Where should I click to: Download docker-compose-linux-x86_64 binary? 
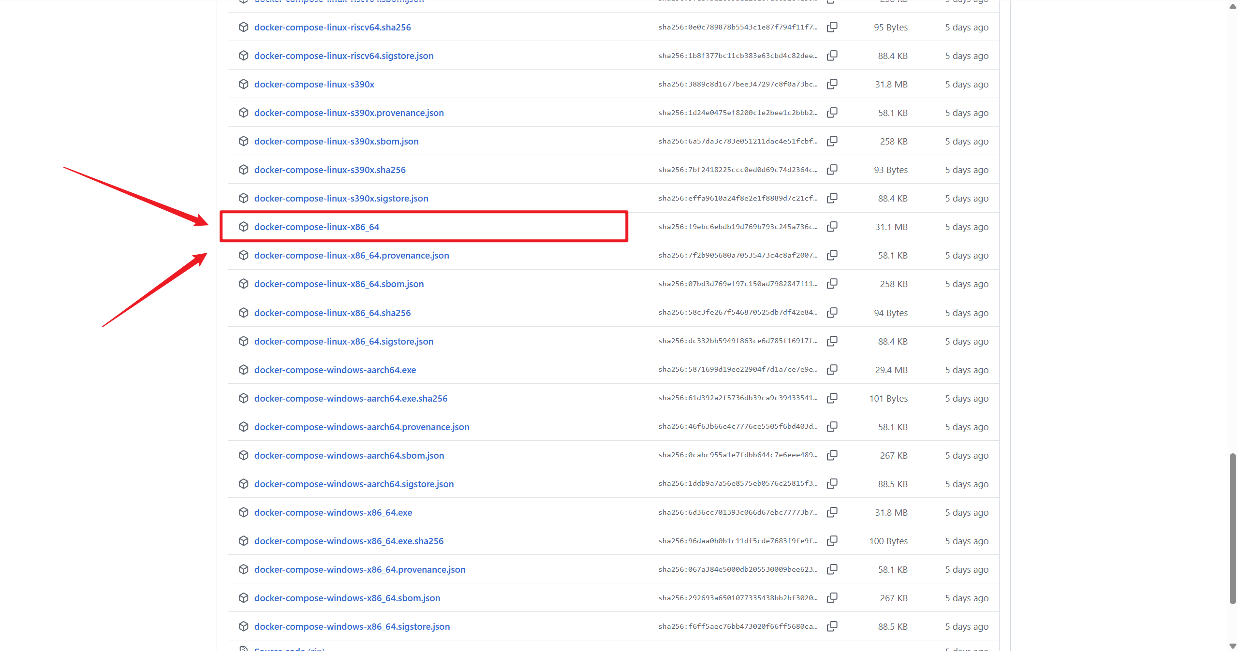pyautogui.click(x=317, y=227)
